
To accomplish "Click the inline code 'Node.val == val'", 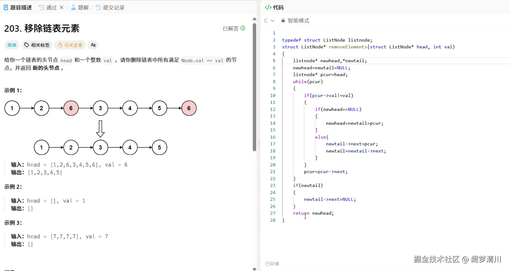I will [x=202, y=60].
